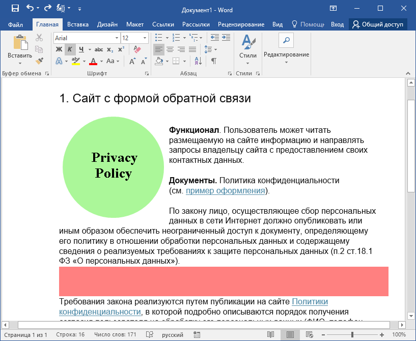The width and height of the screenshot is (416, 341).
Task: Expand the bullets list arrow
Action: click(167, 38)
